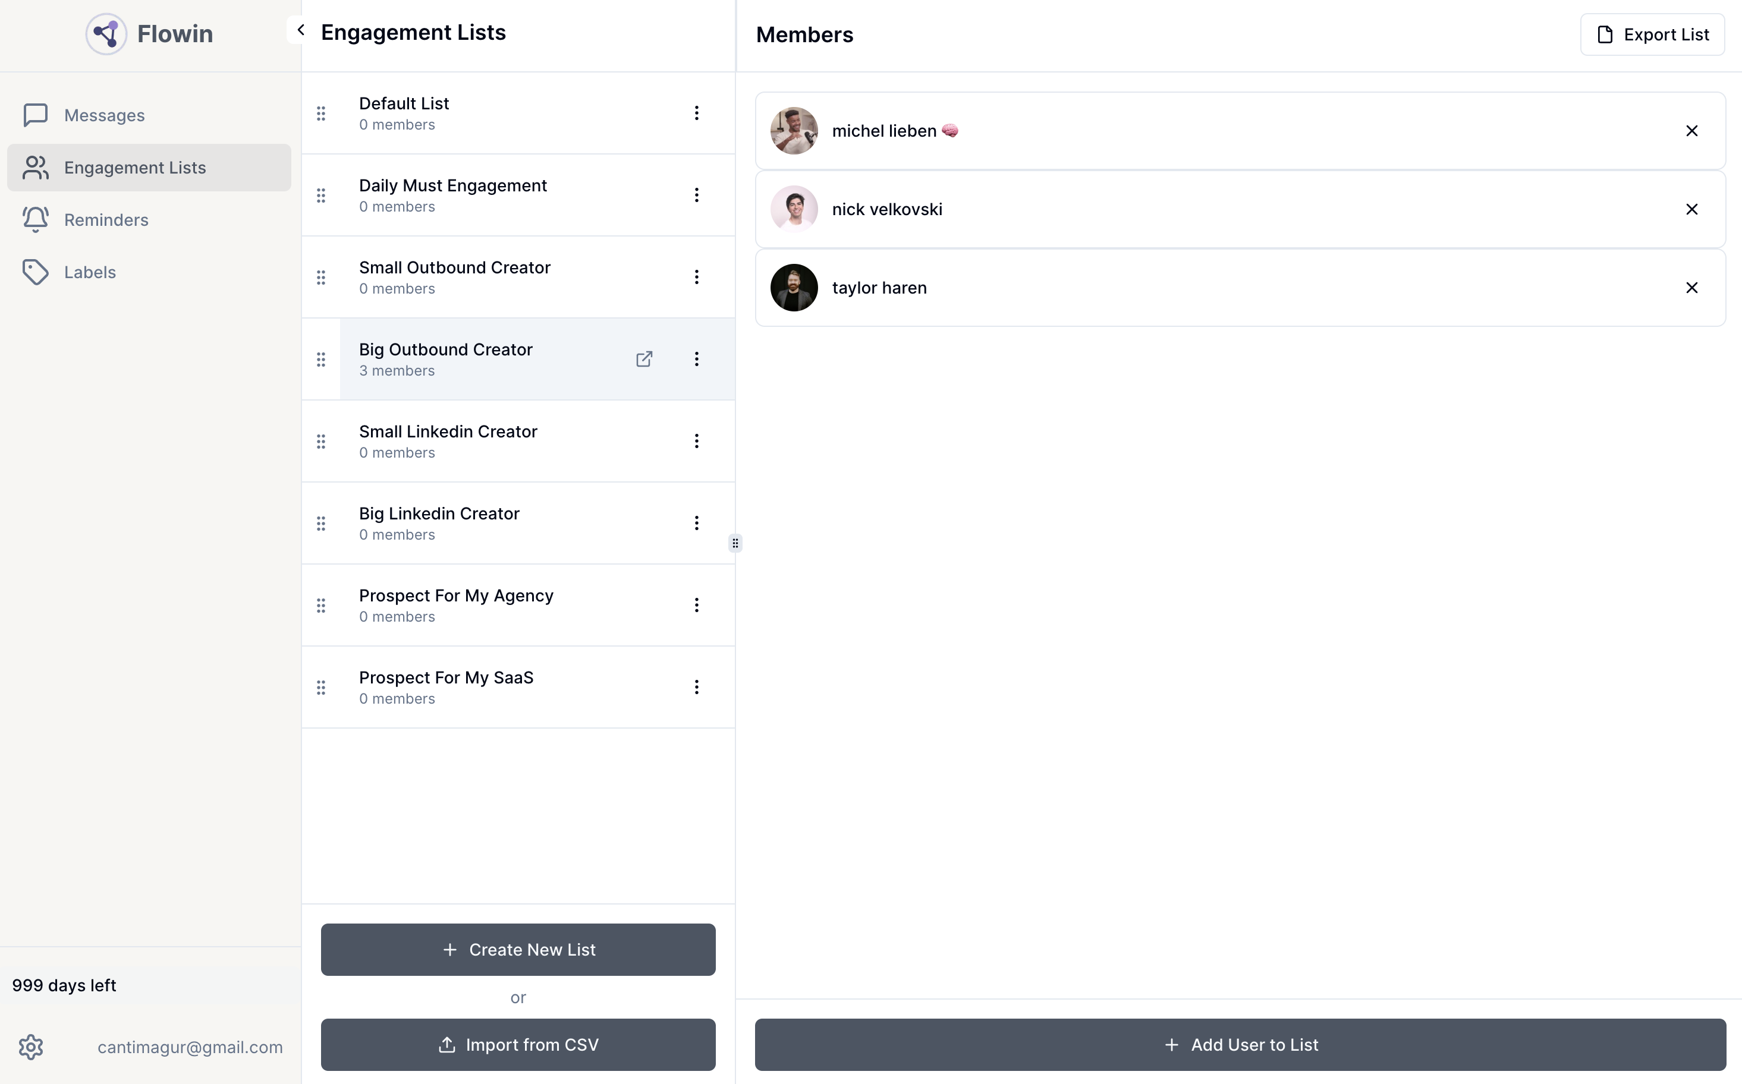Click nick velkovski's profile photo
1742x1084 pixels.
[793, 209]
